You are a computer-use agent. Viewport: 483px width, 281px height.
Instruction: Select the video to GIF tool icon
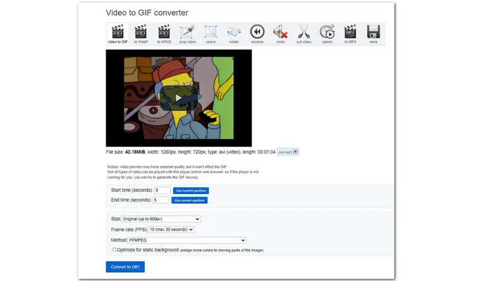[x=118, y=34]
